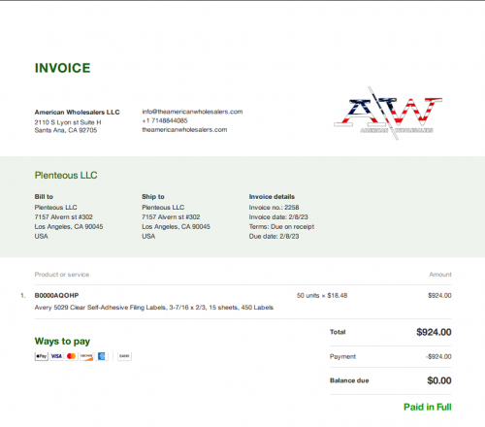Select American Wholesalers LLC company name
The height and width of the screenshot is (427, 485).
point(77,113)
